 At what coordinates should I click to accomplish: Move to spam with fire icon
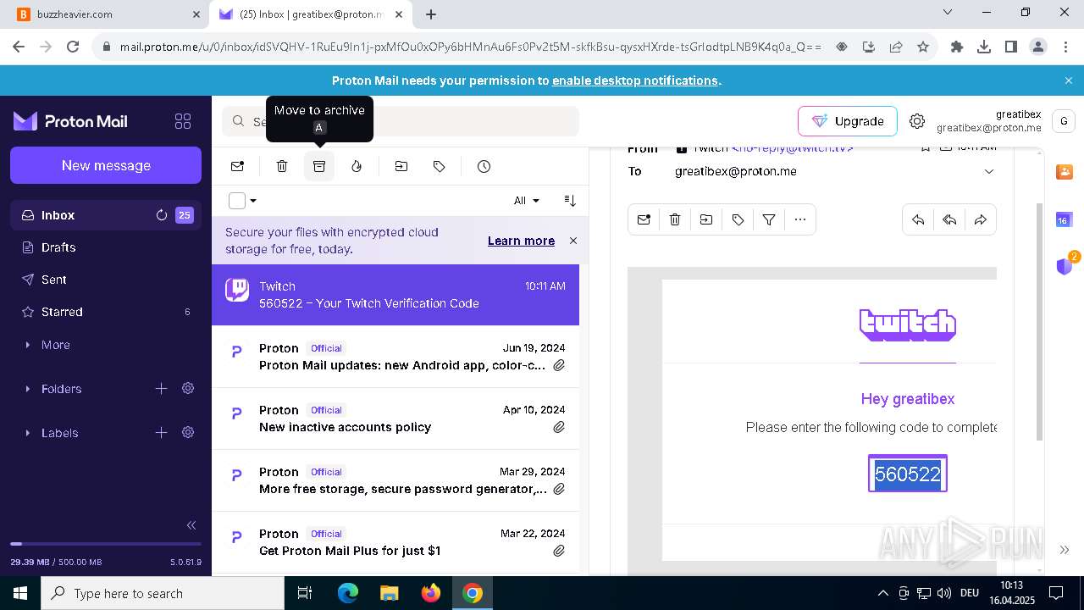357,166
